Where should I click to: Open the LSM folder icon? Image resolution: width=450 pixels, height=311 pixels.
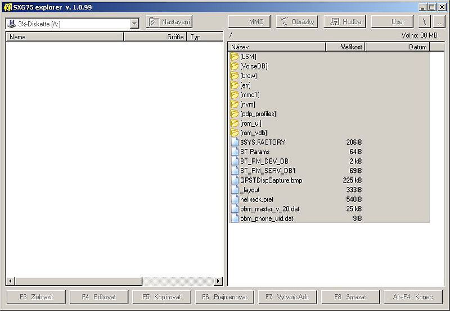(x=235, y=57)
